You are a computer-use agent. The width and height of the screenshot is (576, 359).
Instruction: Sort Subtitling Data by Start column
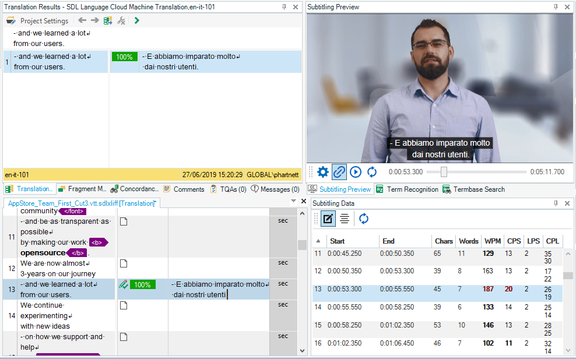click(353, 241)
